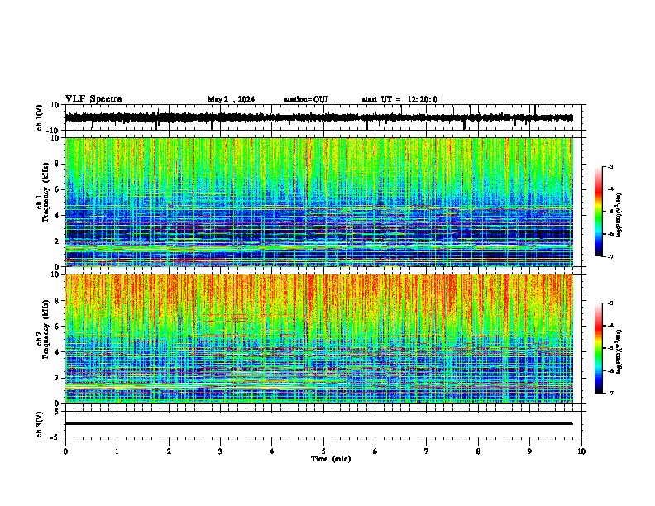The width and height of the screenshot is (655, 506).
Task: Click the ch.1 colorbar log(PSD) label
Action: (619, 216)
